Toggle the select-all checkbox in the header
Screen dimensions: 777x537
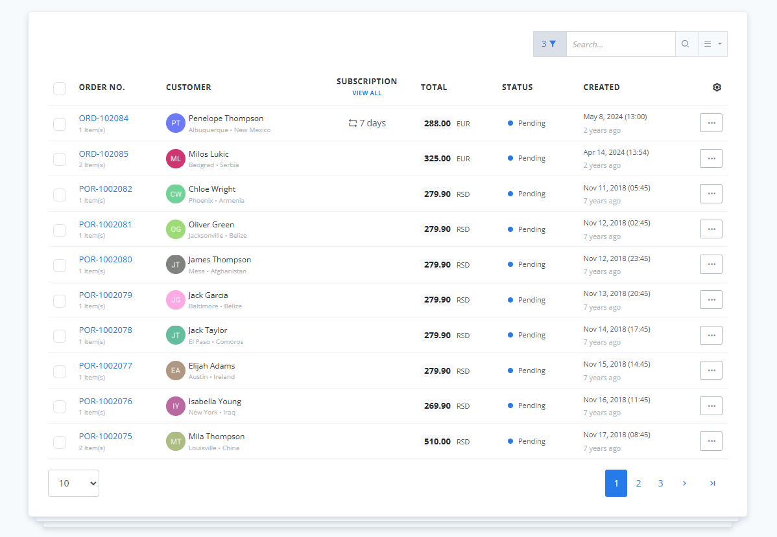pos(59,89)
